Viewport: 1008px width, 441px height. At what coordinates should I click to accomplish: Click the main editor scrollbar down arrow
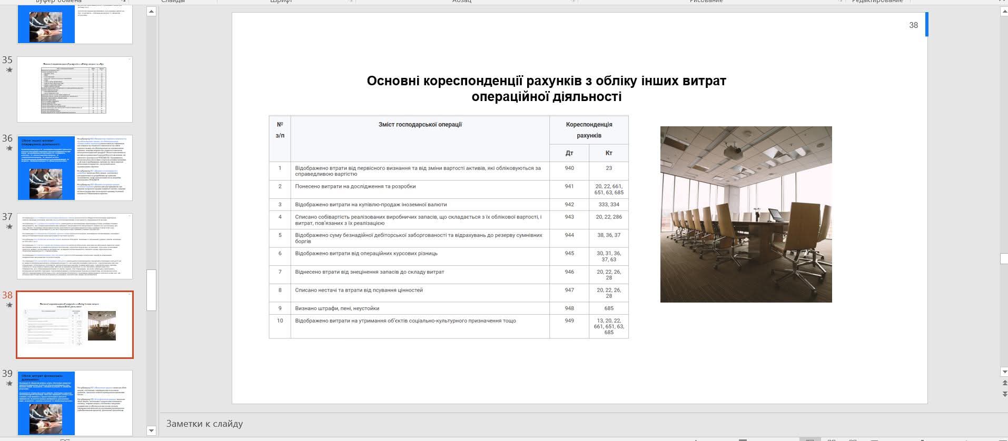tap(1004, 372)
